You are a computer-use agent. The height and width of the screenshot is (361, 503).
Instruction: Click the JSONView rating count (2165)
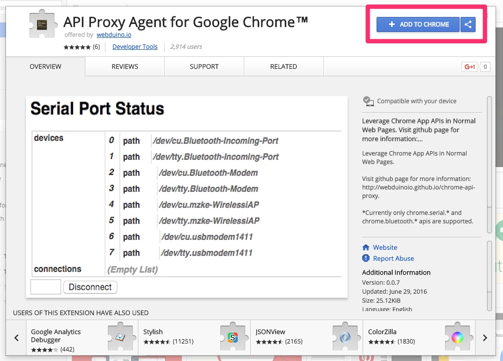294,342
